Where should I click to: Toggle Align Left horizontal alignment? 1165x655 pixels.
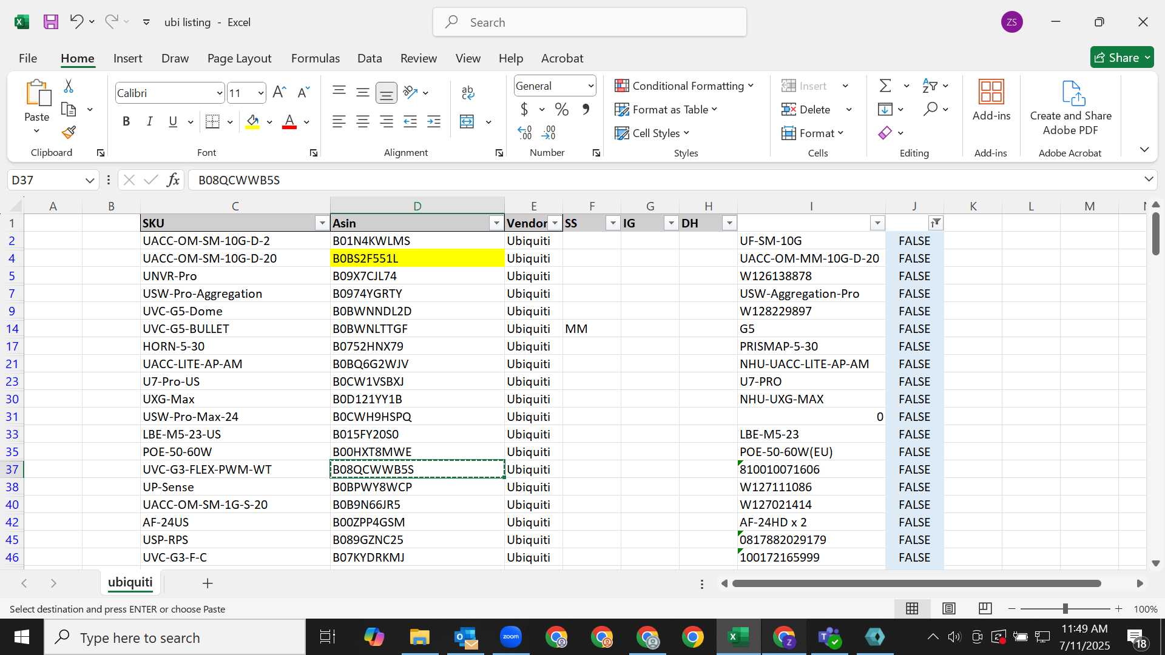[x=339, y=121]
